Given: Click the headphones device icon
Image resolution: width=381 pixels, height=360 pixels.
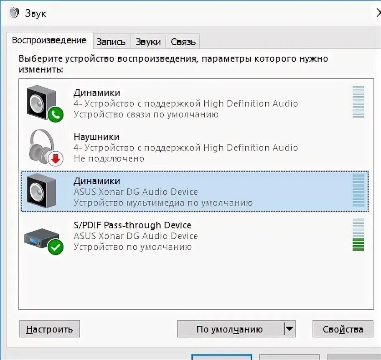Looking at the screenshot, I should pos(42,147).
